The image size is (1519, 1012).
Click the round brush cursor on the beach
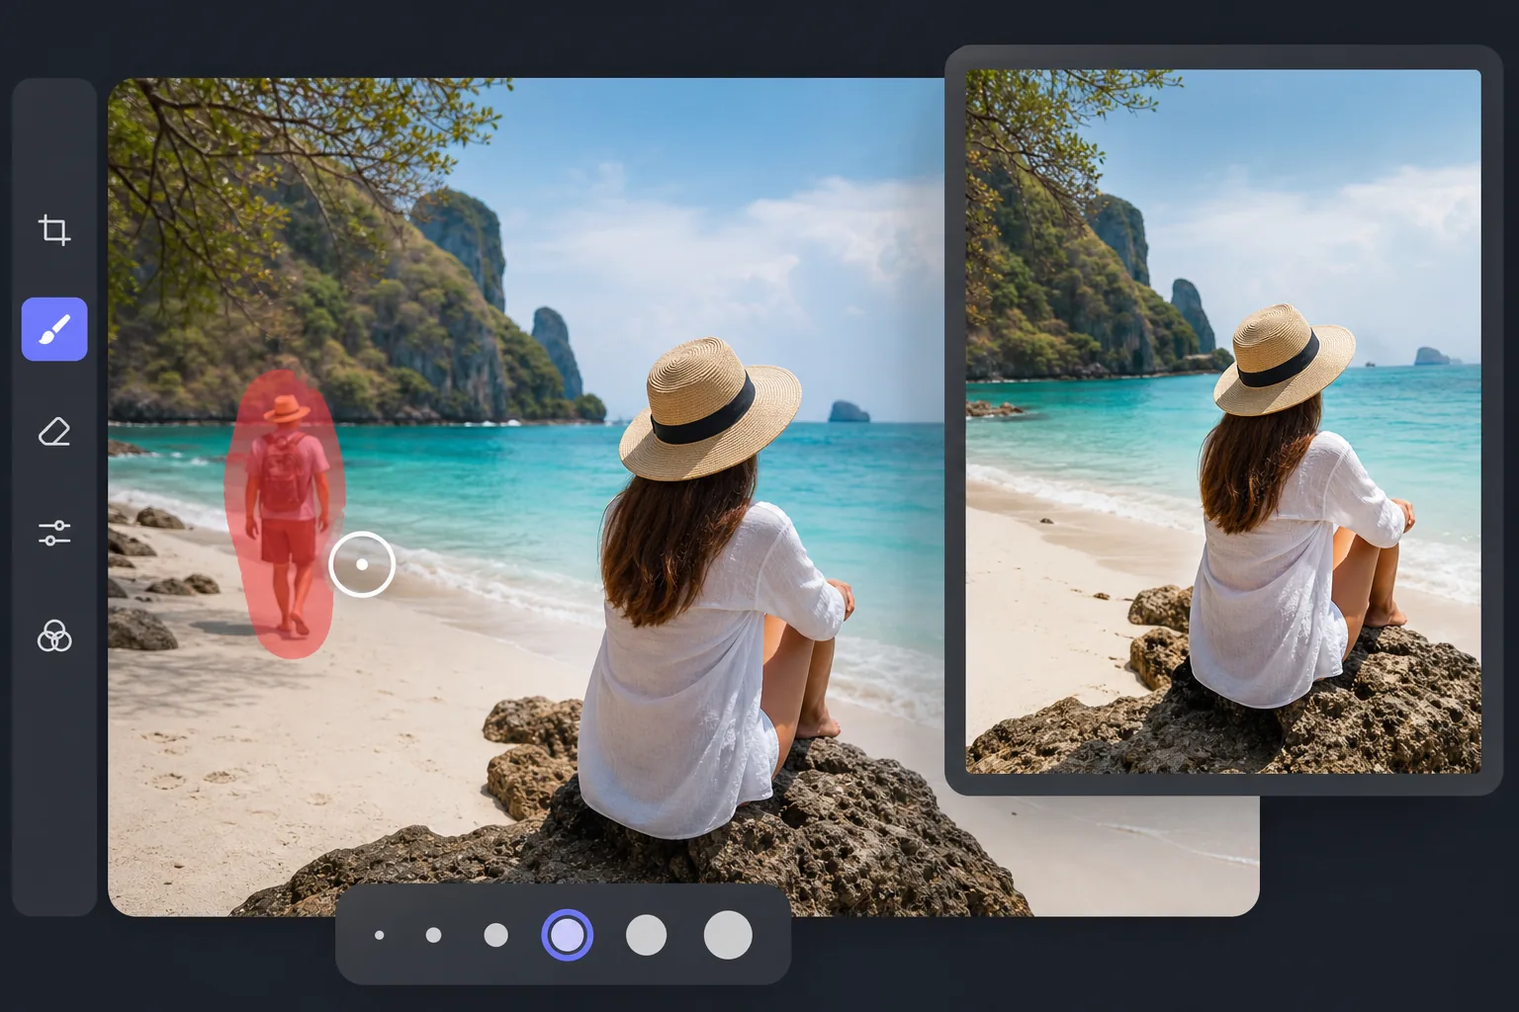pos(362,564)
